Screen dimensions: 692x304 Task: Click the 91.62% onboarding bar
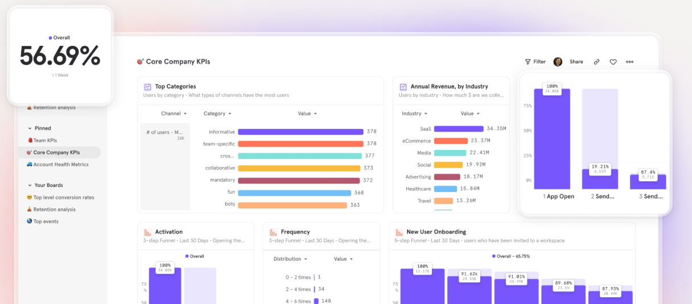[x=469, y=290]
